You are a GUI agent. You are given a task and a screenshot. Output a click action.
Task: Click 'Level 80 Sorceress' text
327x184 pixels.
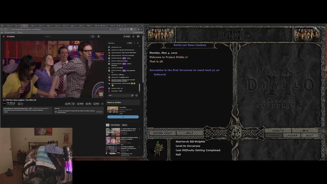click(x=188, y=146)
